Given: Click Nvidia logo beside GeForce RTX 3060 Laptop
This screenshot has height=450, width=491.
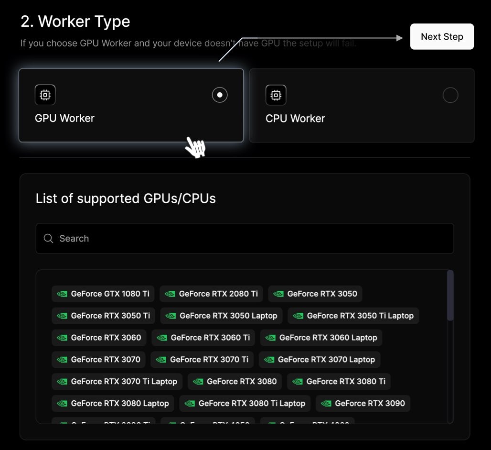Looking at the screenshot, I should (270, 338).
